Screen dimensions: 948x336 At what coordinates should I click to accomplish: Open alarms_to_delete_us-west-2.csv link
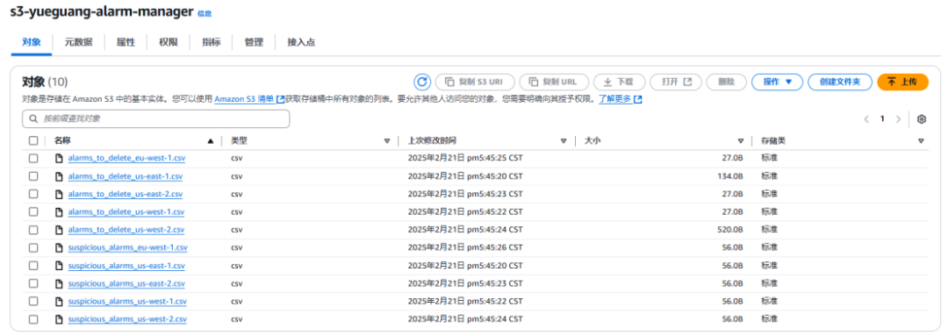coord(126,230)
